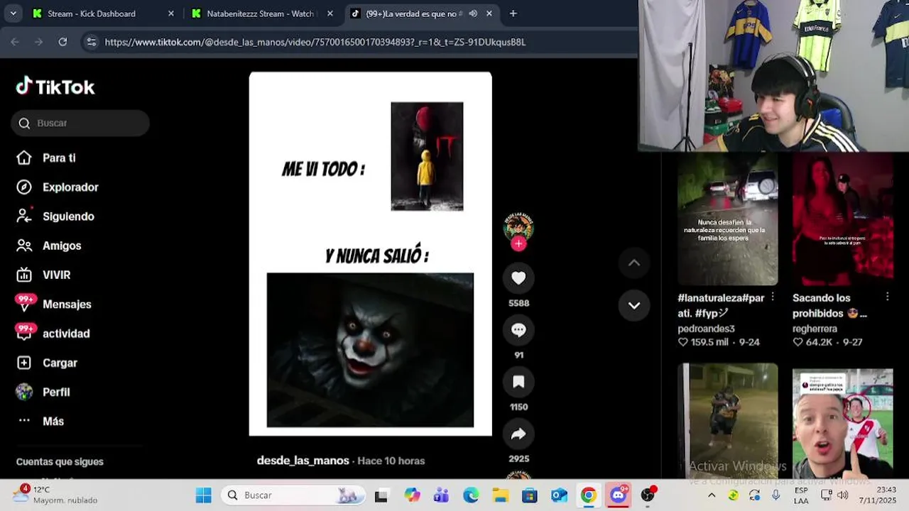Viewport: 909px width, 511px height.
Task: Open options menu for #lanaturaleza video
Action: pyautogui.click(x=772, y=297)
